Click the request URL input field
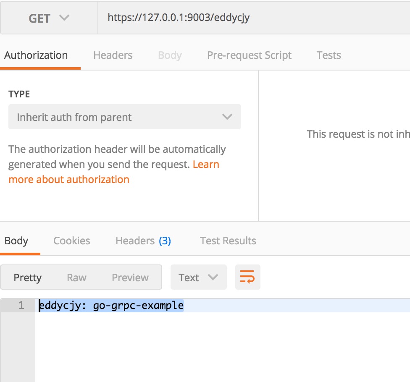The height and width of the screenshot is (382, 410). click(x=252, y=18)
